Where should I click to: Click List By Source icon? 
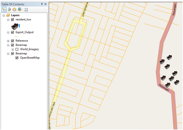(x=9, y=9)
